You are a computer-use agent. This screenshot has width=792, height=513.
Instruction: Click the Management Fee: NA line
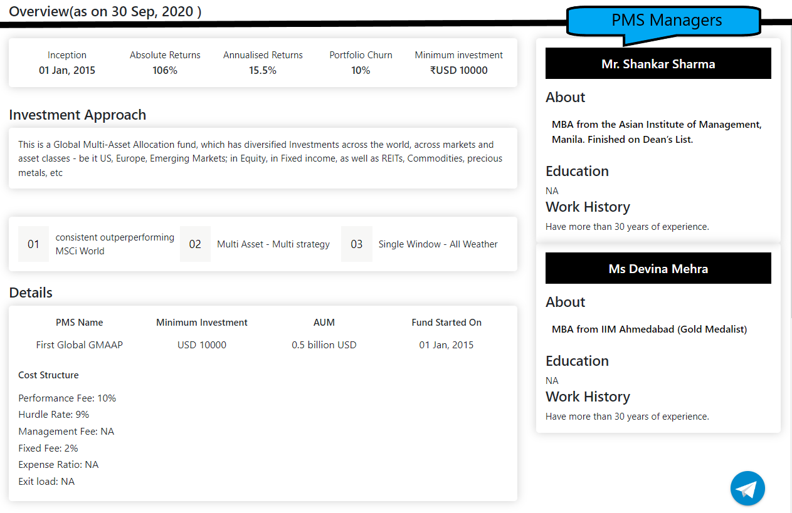[66, 432]
